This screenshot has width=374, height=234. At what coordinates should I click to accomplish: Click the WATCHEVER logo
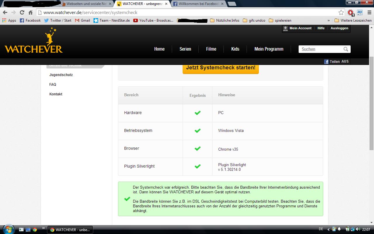34,41
